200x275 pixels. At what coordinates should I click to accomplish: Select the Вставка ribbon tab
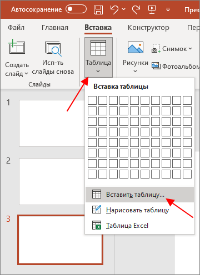tap(98, 28)
